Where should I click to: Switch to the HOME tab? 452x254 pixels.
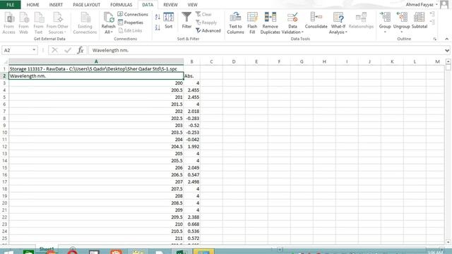click(x=33, y=5)
